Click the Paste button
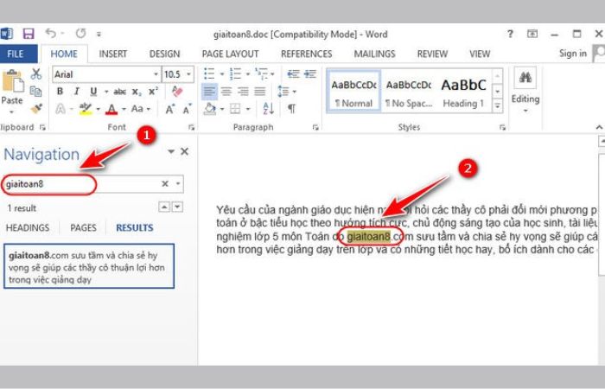Viewport: 605px width, 389px height. pyautogui.click(x=12, y=92)
